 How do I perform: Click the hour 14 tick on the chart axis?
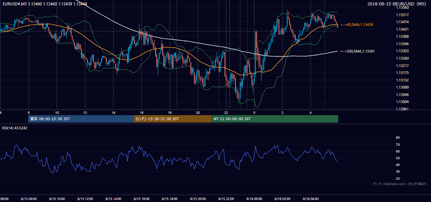pos(113,113)
